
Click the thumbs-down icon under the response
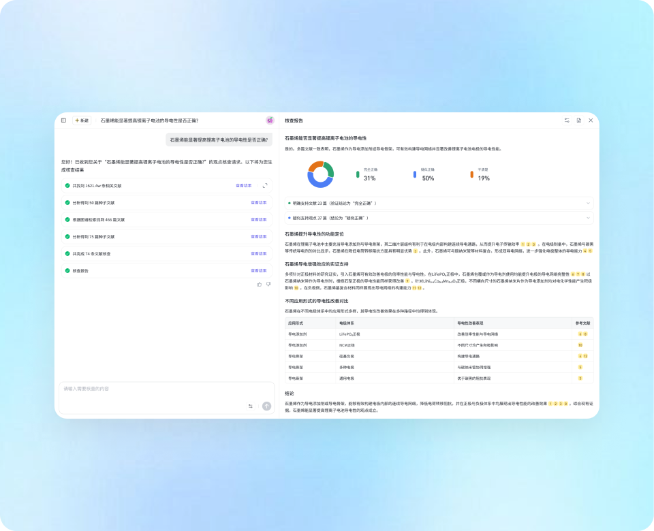[268, 285]
